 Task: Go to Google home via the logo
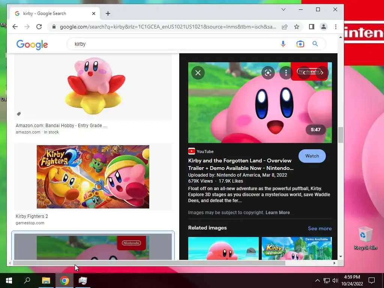32,45
